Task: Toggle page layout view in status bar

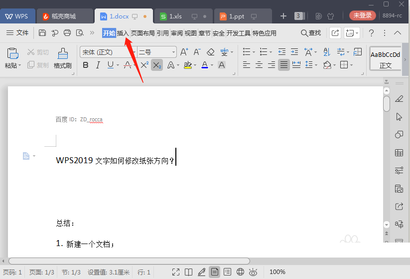Action: pos(214,272)
